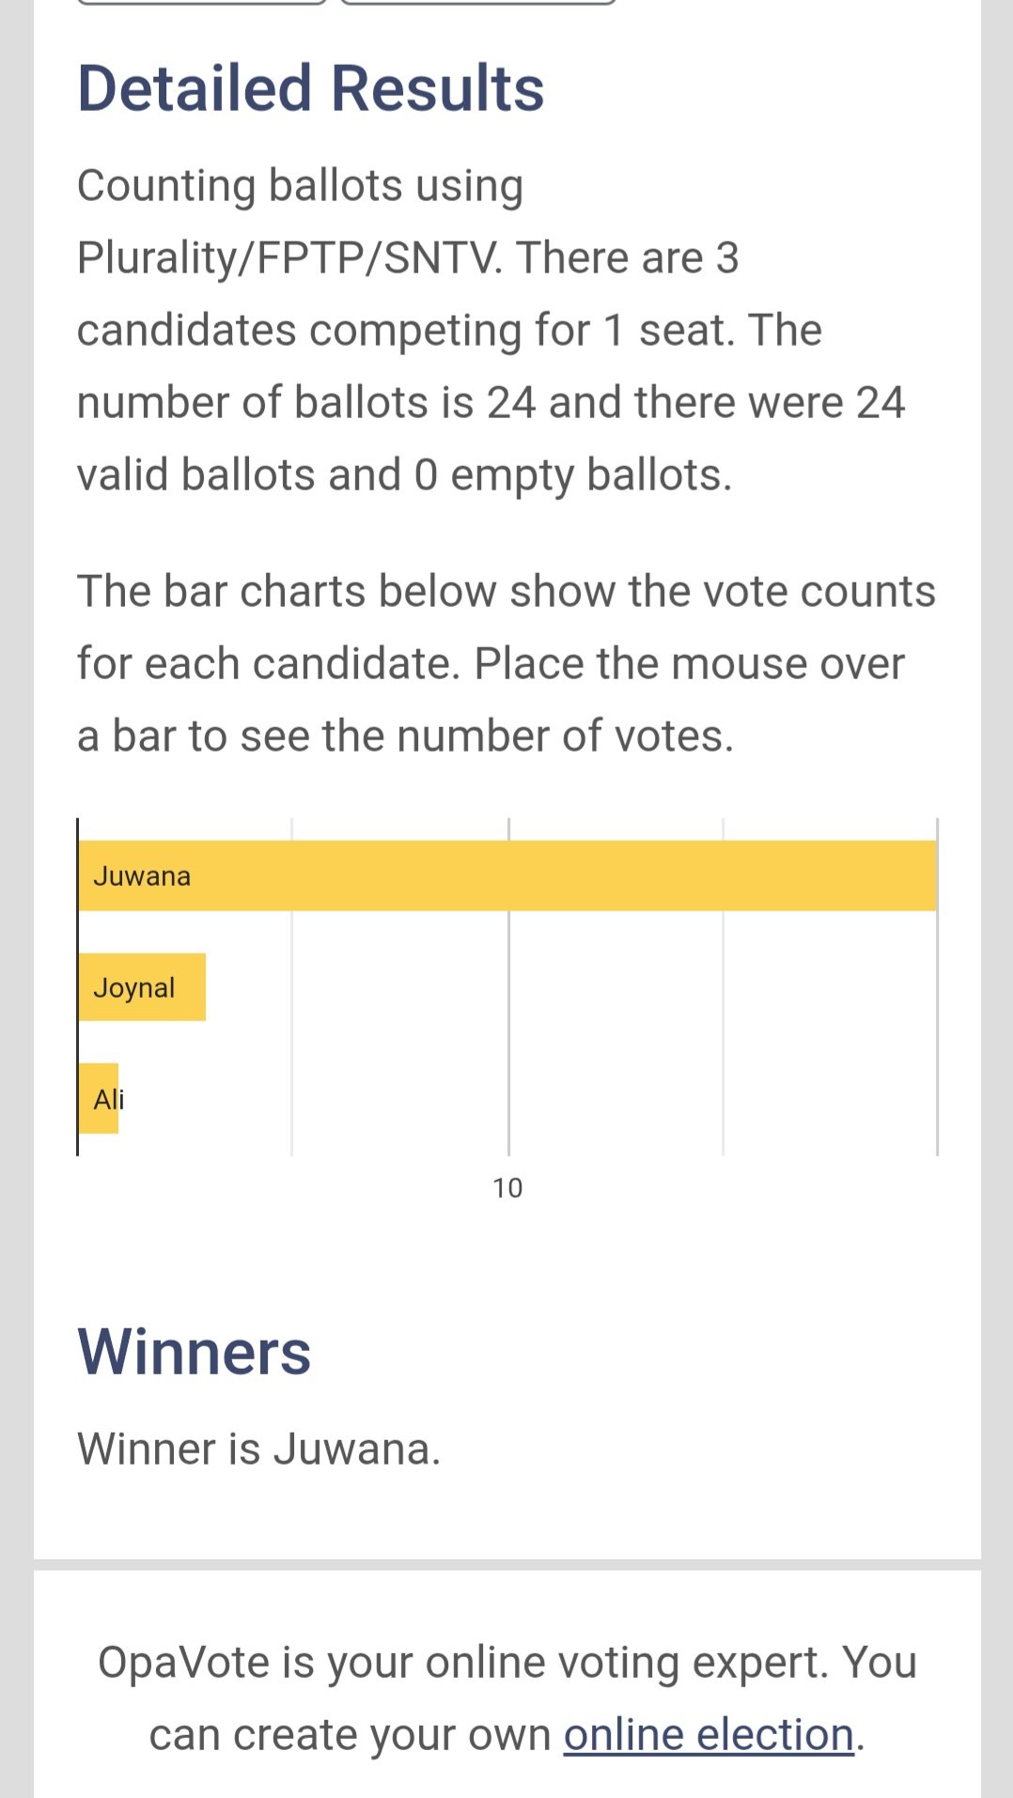
Task: Click the Joynal label in the chart
Action: pyautogui.click(x=133, y=988)
